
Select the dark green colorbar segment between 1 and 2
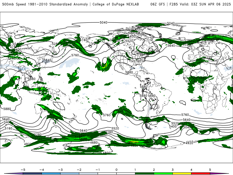144,174
